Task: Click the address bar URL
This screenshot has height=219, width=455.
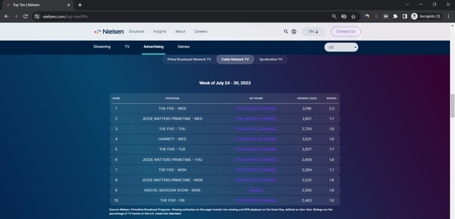Action: pyautogui.click(x=66, y=16)
